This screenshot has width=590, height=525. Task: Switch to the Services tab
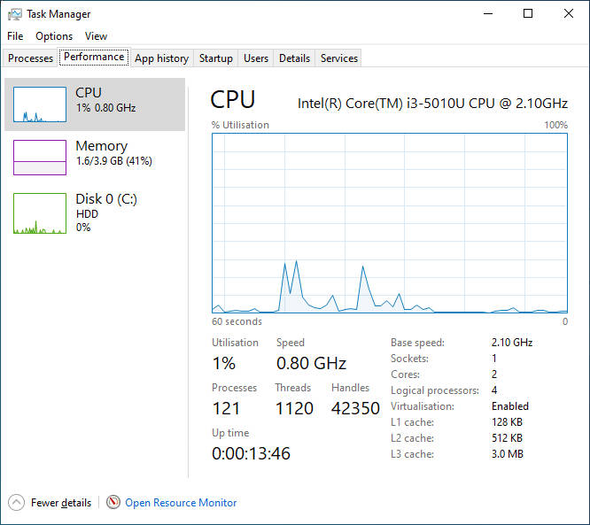click(339, 58)
